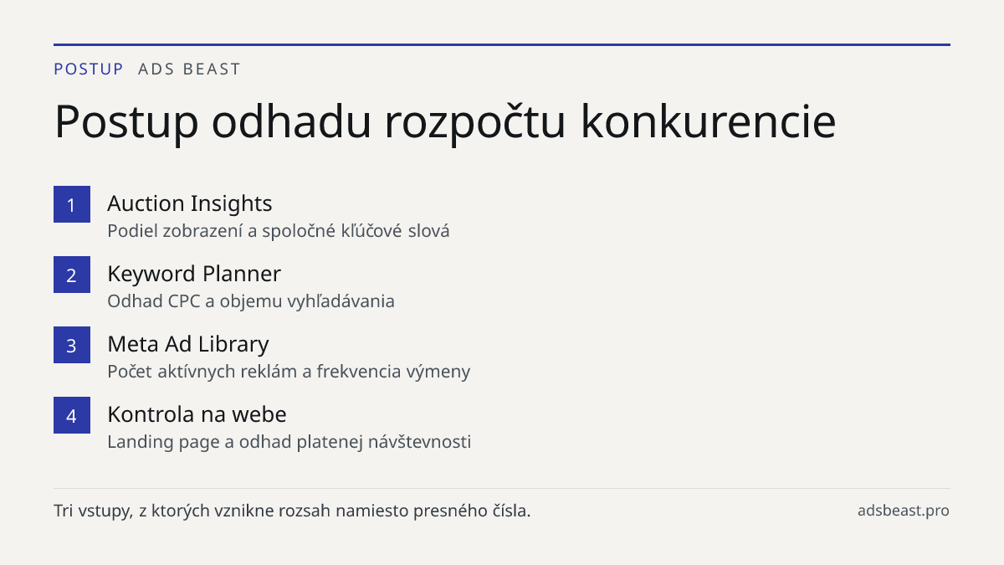The image size is (1004, 565).
Task: Click the footer sentence starting Tri vstupy
Action: pyautogui.click(x=292, y=511)
